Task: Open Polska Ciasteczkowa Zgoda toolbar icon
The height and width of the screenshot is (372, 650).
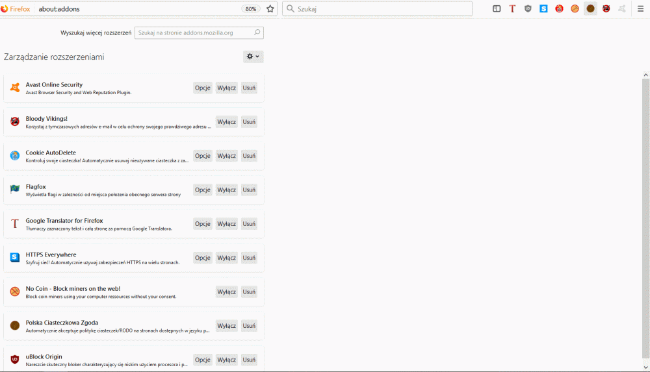Action: 591,8
